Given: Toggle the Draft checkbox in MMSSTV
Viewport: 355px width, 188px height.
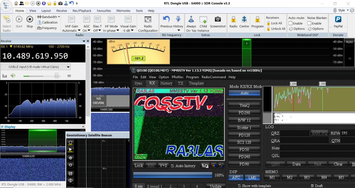Looking at the screenshot, I should 312,186.
